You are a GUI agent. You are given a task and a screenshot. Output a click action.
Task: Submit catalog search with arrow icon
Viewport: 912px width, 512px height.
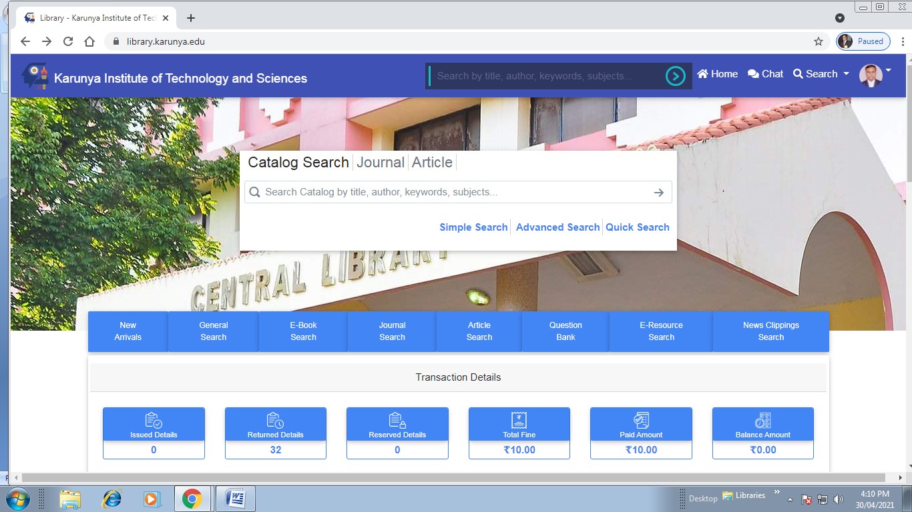pos(659,192)
